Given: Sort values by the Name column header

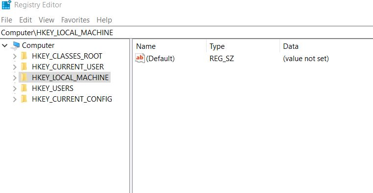Looking at the screenshot, I should tap(170, 46).
